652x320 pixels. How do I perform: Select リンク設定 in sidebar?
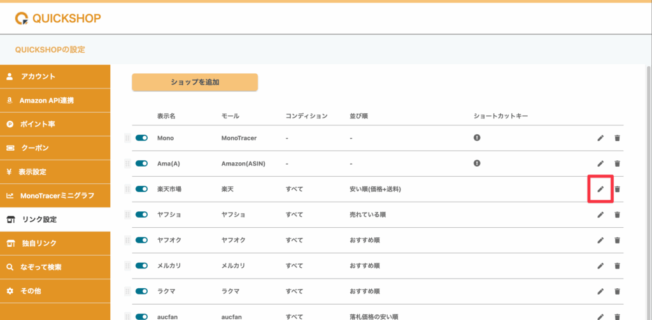click(x=55, y=219)
